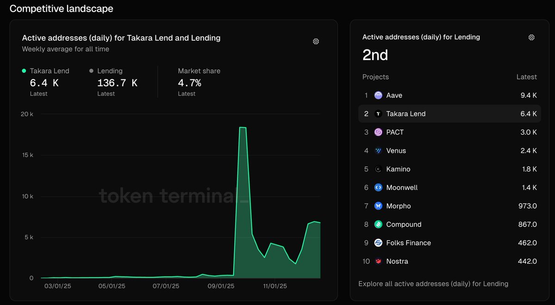Click the Morpho project logo icon
Viewport: 555px width, 305px height.
pos(378,206)
